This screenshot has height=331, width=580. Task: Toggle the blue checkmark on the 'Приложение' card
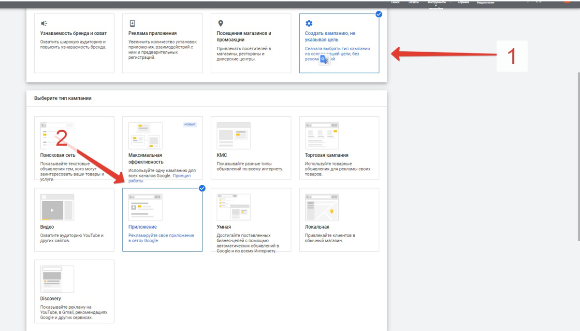click(x=202, y=189)
